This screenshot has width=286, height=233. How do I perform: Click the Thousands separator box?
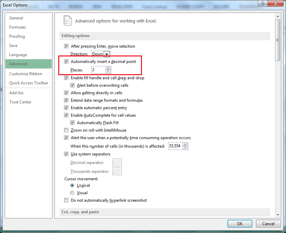pyautogui.click(x=117, y=171)
